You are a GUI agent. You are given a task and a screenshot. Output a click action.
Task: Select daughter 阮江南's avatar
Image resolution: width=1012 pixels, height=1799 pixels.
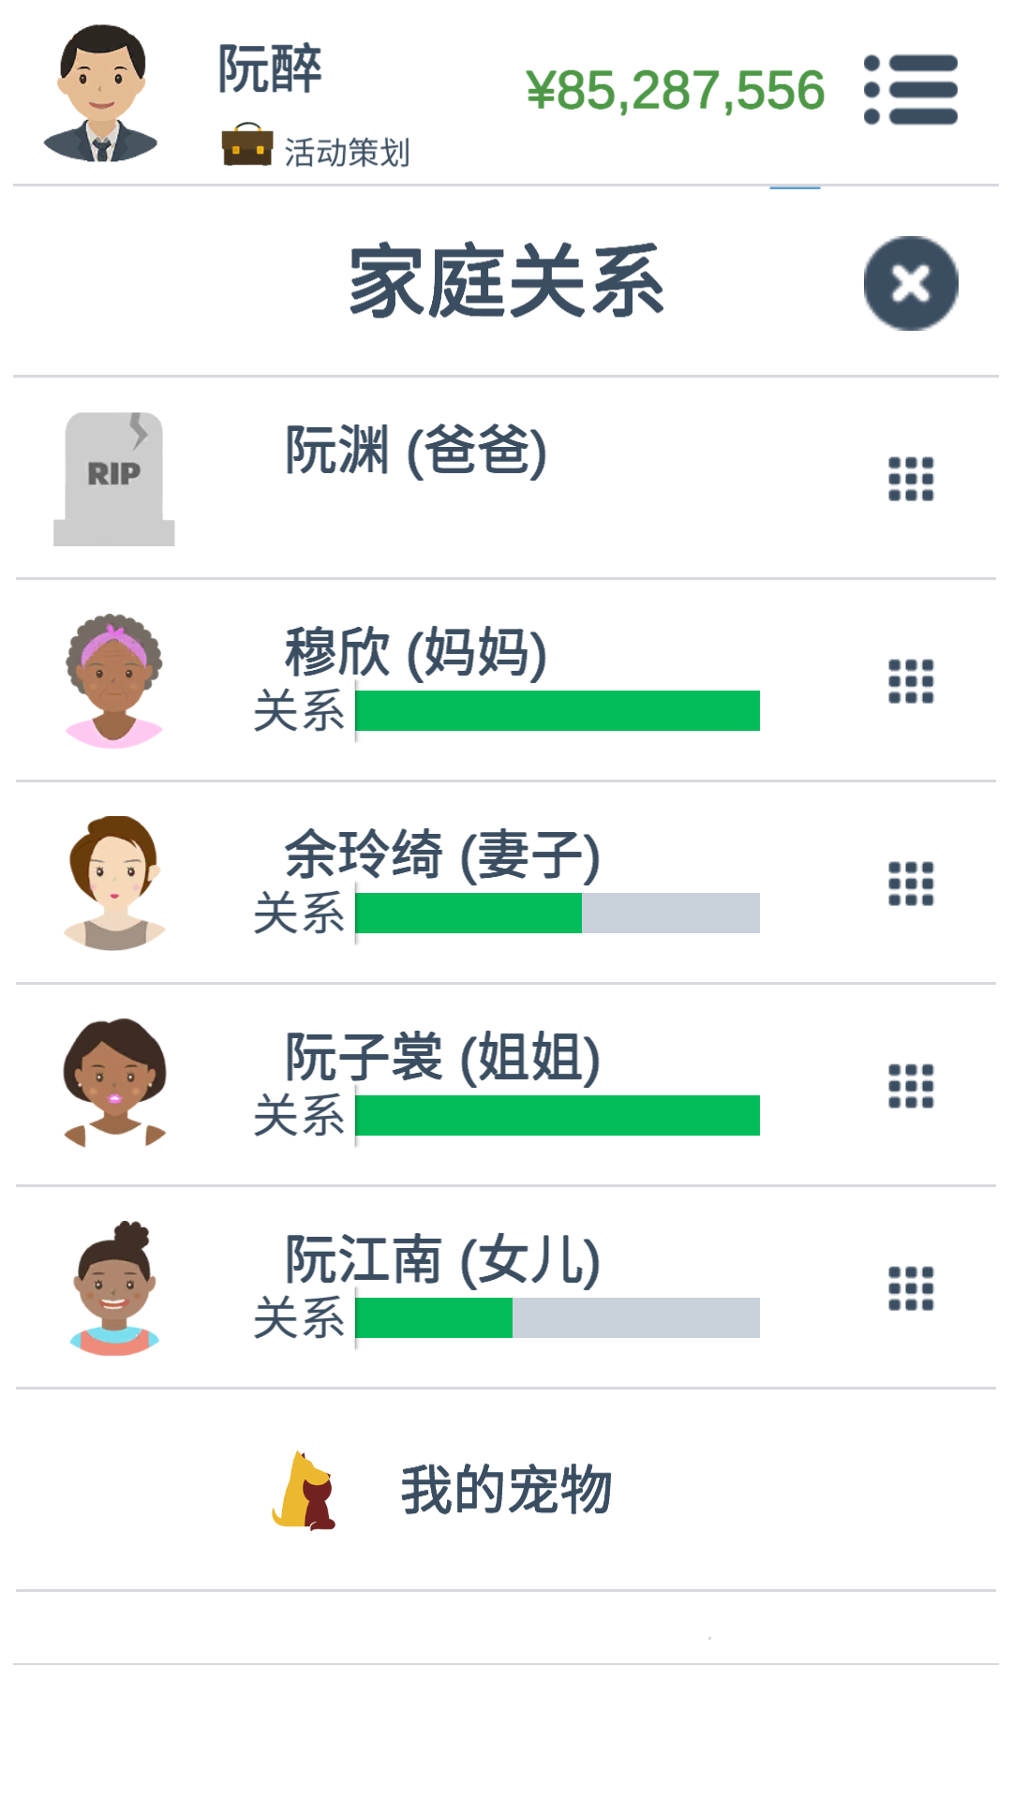114,1288
